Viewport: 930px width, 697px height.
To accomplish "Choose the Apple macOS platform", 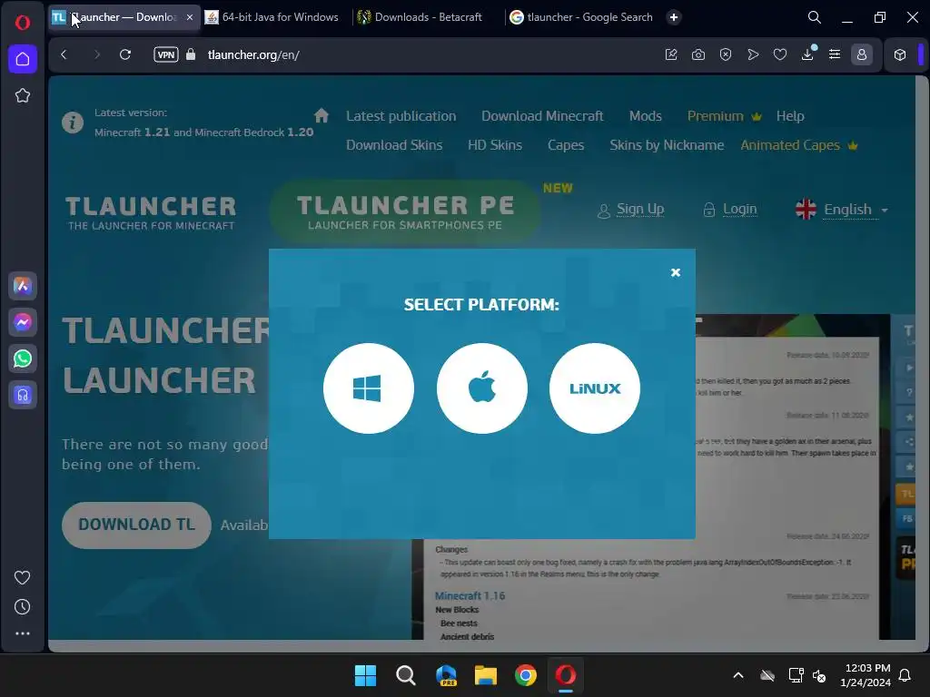I will 481,388.
